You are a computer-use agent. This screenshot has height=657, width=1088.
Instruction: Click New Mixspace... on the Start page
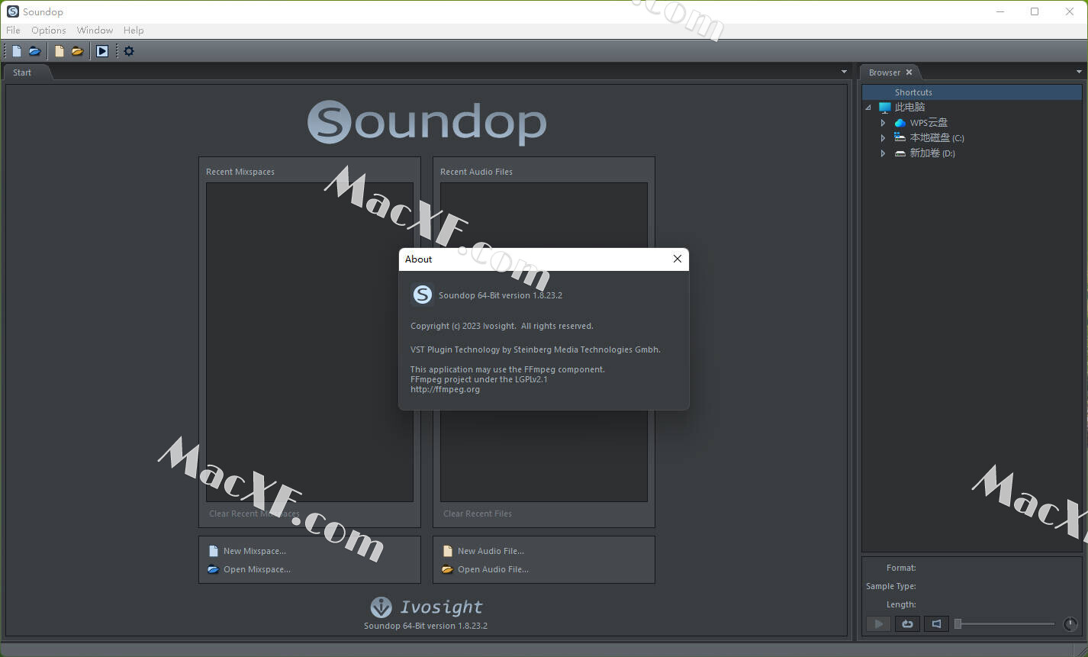[254, 551]
